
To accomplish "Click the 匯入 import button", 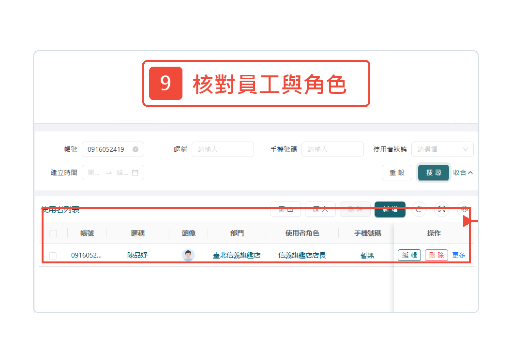I will coord(320,209).
